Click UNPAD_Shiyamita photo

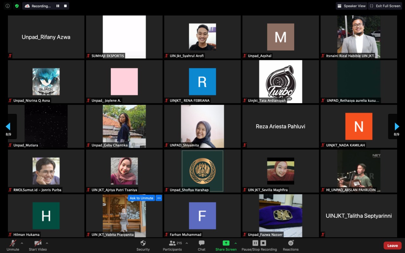(x=202, y=126)
